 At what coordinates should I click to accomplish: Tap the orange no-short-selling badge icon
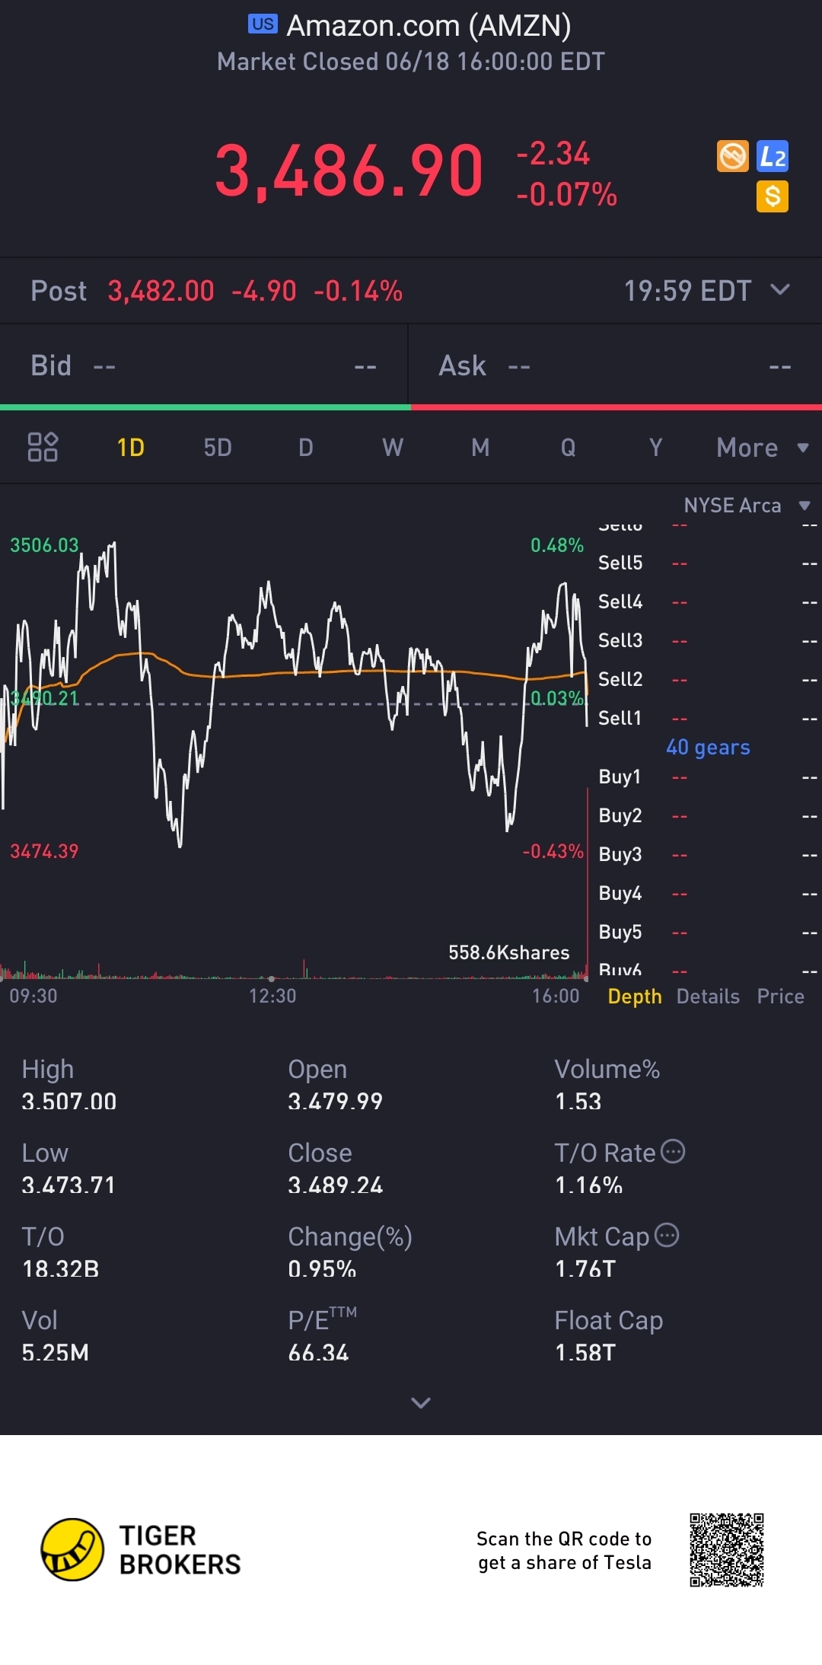tap(733, 157)
